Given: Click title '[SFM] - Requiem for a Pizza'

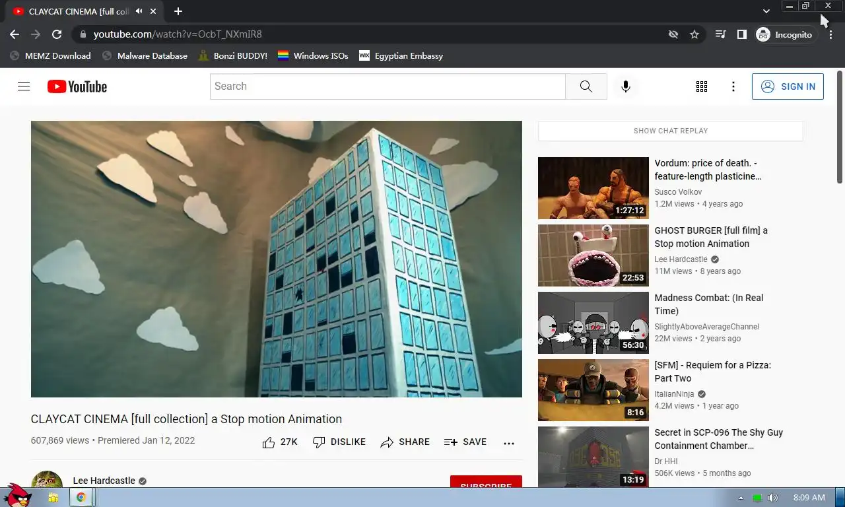Looking at the screenshot, I should click(713, 372).
